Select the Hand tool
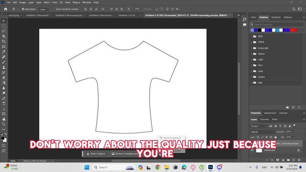The width and height of the screenshot is (306, 172). [4, 119]
